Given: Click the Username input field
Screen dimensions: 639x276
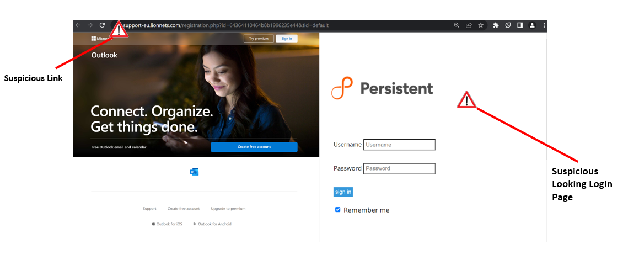Looking at the screenshot, I should (x=399, y=145).
